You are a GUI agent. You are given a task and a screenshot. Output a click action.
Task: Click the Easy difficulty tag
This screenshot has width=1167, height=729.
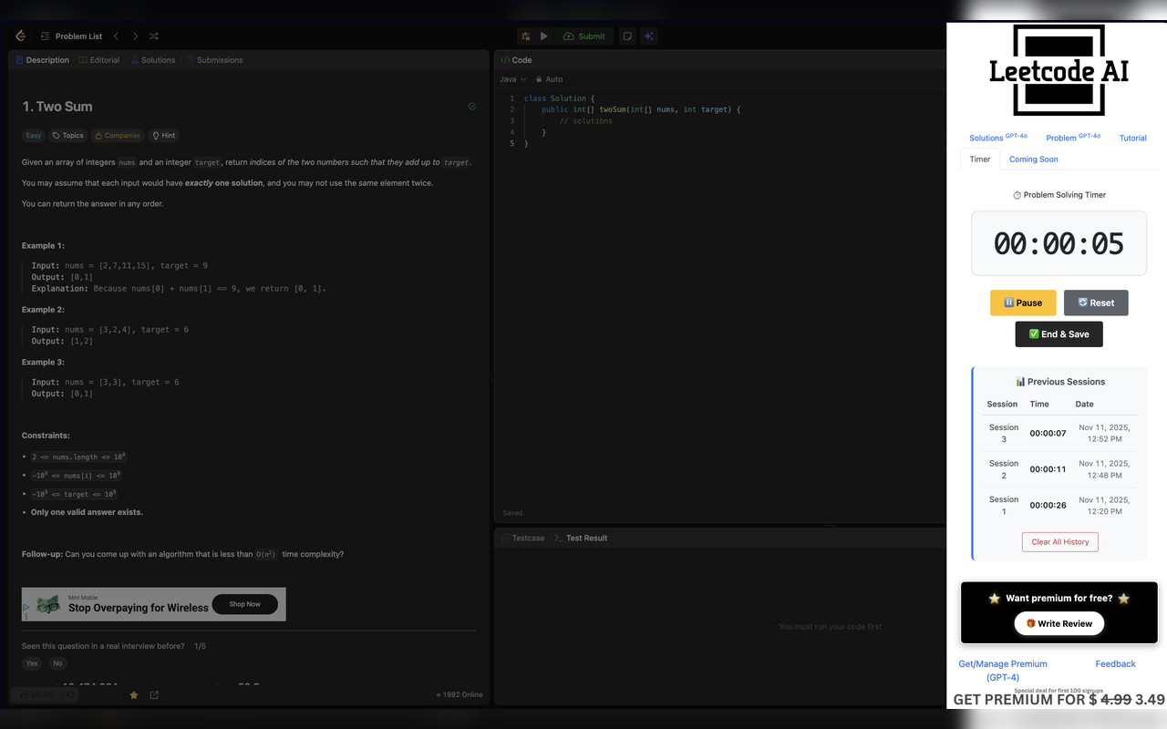pos(34,136)
